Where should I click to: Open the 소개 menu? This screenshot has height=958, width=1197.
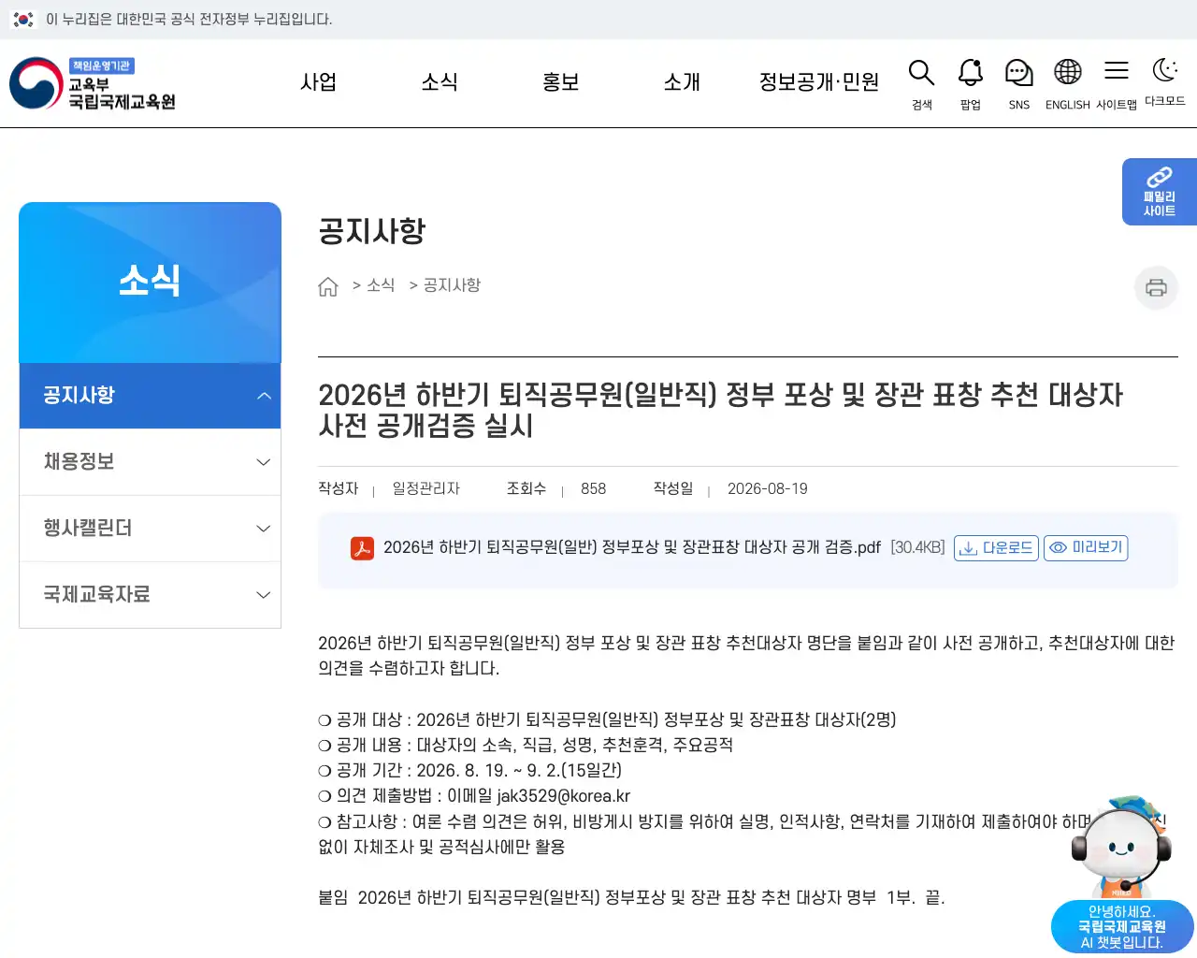(x=682, y=82)
